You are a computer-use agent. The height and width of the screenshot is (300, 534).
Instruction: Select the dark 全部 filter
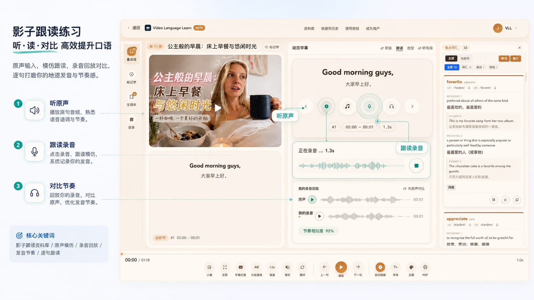pyautogui.click(x=451, y=58)
